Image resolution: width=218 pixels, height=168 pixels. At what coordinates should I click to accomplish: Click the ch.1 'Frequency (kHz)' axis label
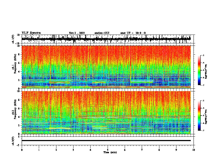click(15, 64)
